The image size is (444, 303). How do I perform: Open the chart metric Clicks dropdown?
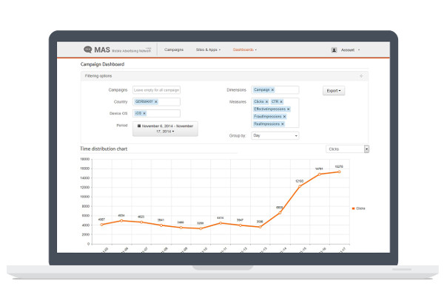tap(348, 149)
